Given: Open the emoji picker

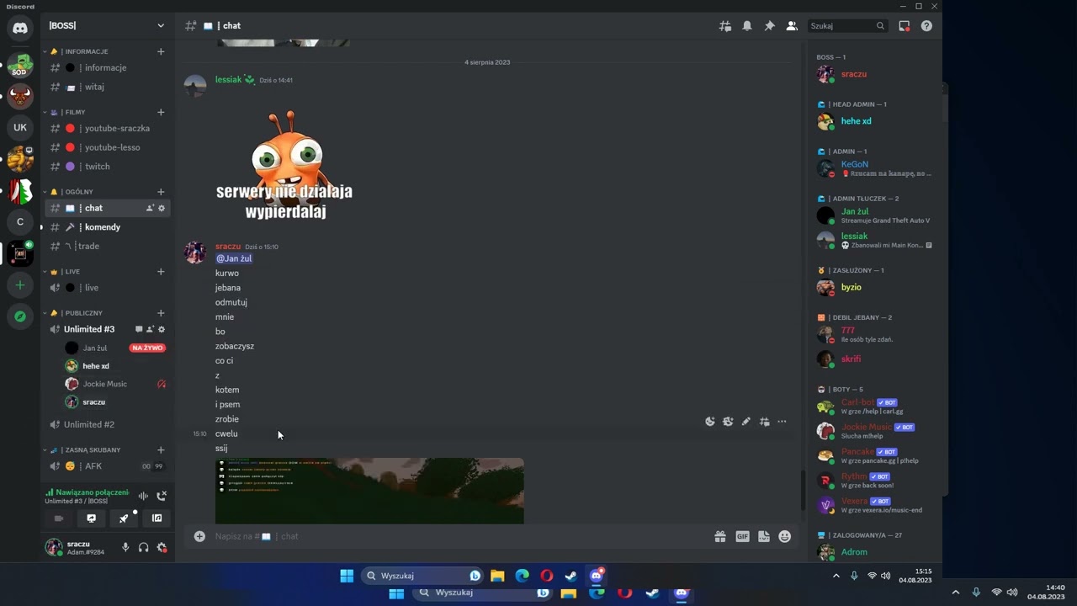Looking at the screenshot, I should (785, 536).
